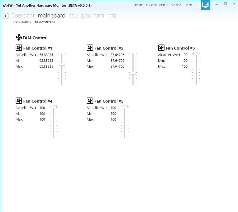Open the ÜBER menu
Image resolution: width=238 pixels, height=212 pixels.
pyautogui.click(x=188, y=5)
